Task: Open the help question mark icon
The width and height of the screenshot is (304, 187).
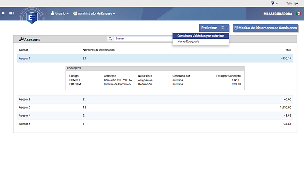Action: pos(273,4)
